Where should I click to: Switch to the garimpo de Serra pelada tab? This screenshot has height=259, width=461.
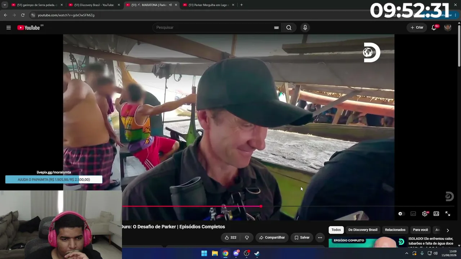pyautogui.click(x=38, y=5)
